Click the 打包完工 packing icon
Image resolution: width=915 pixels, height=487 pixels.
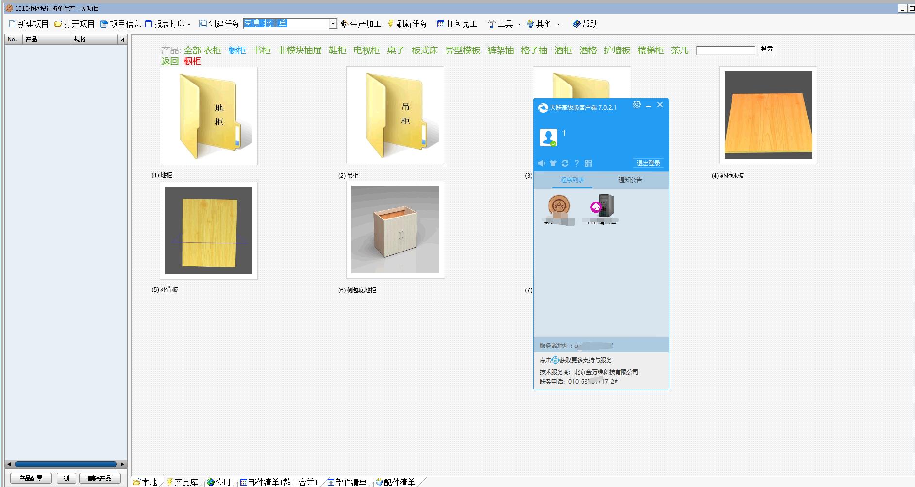pos(440,23)
